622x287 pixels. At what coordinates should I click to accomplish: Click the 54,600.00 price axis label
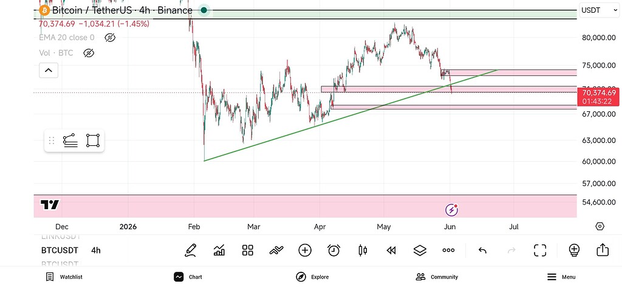(x=599, y=202)
